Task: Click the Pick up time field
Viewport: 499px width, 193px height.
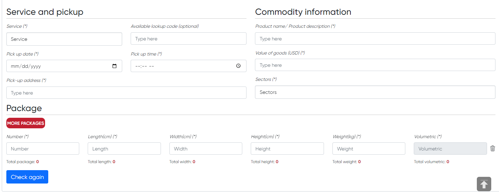Action: [x=188, y=66]
